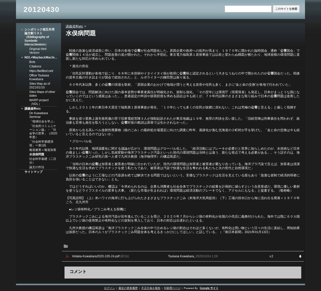Open the Citations page in sidebar
This screenshot has width=321, height=291.
(x=35, y=66)
